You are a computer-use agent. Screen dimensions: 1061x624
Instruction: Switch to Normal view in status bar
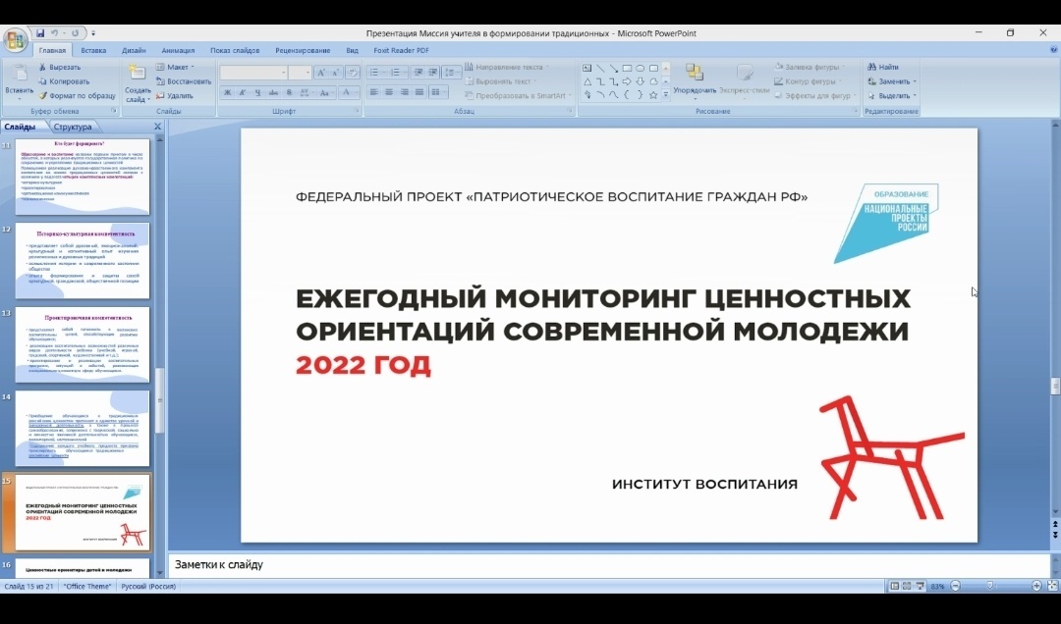pos(895,586)
